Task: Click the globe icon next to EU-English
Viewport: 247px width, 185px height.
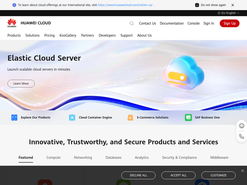Action: 219,13
